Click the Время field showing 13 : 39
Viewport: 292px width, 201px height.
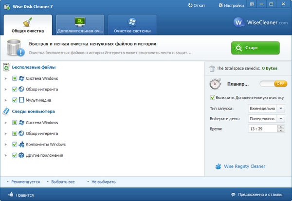point(263,128)
